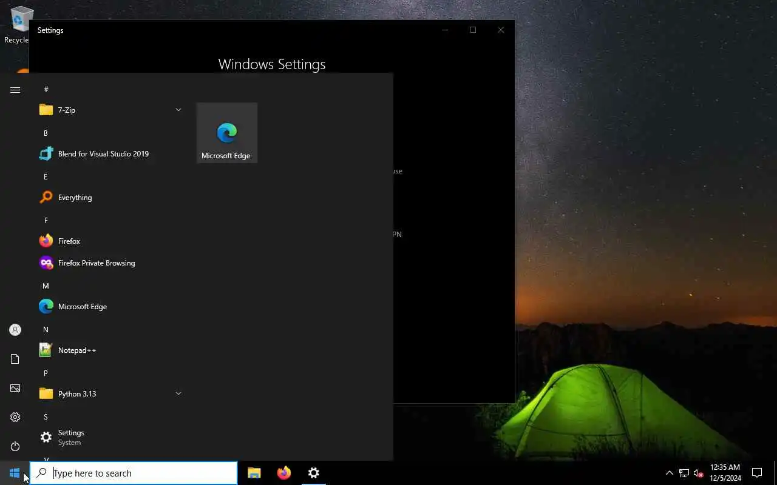Expand the Python 3.13 folder chevron
777x485 pixels.
(x=178, y=393)
